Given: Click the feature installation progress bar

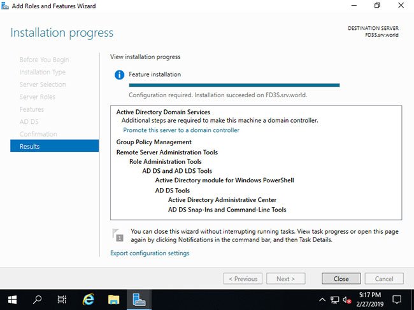Looking at the screenshot, I should pos(234,85).
